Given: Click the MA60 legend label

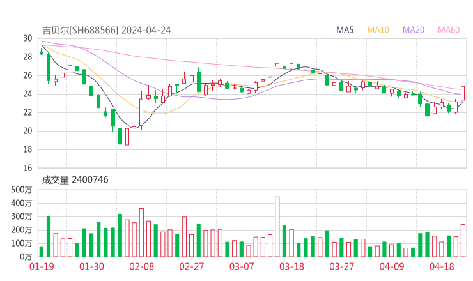Looking at the screenshot, I should (x=449, y=30).
